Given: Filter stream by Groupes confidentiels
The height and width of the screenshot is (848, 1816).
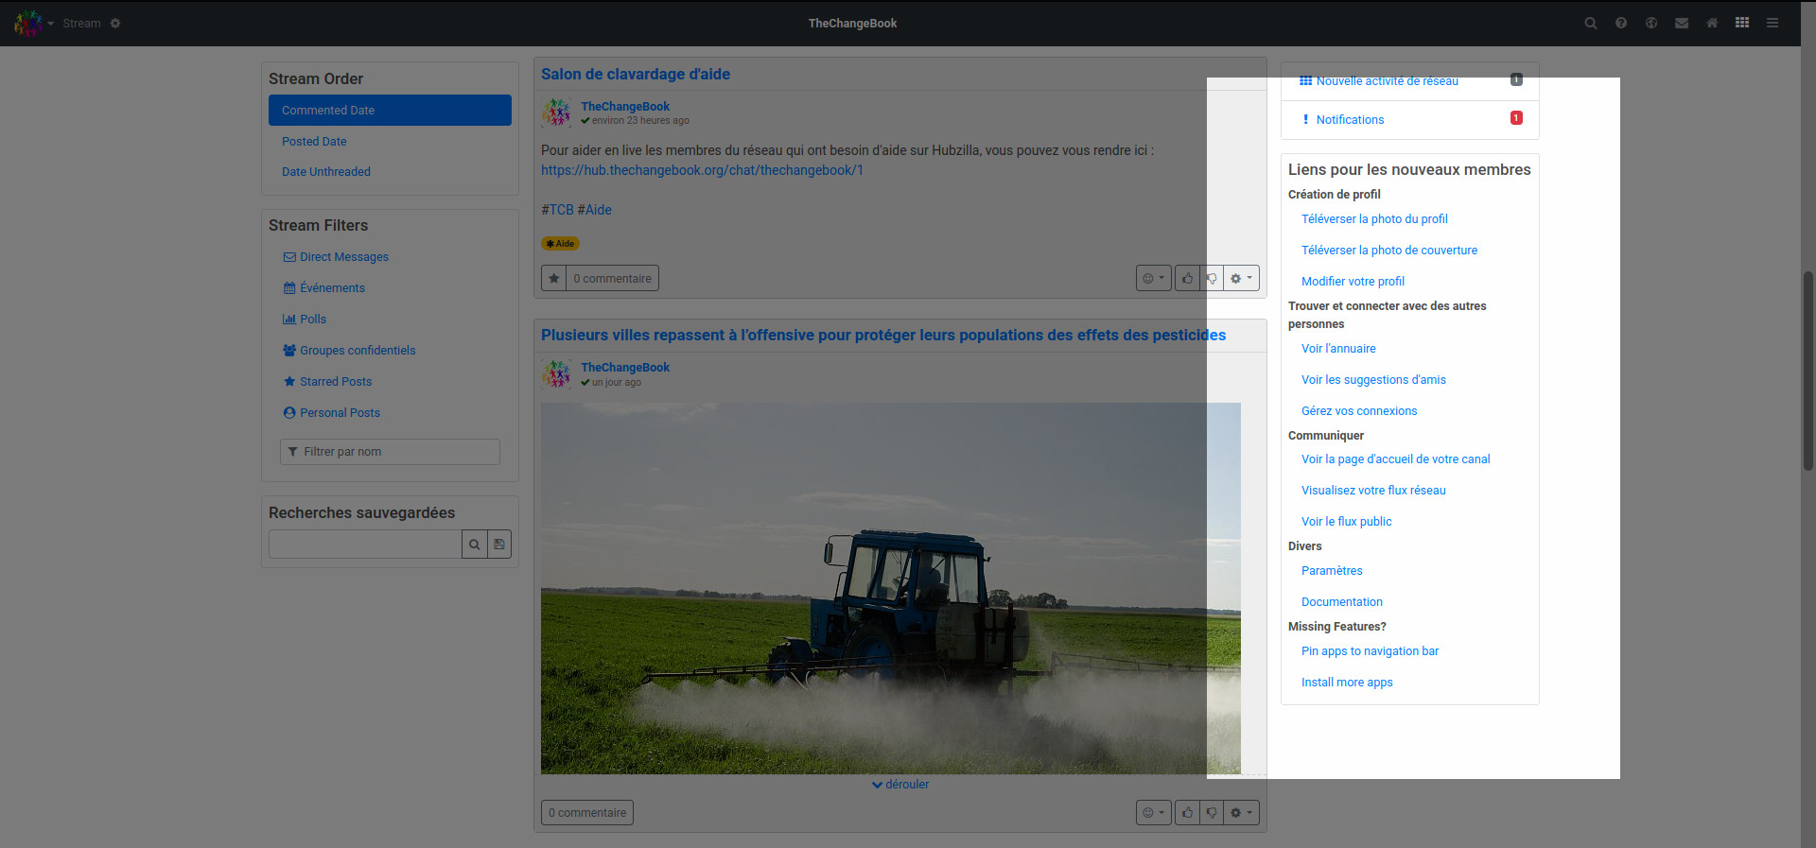Looking at the screenshot, I should pyautogui.click(x=349, y=351).
